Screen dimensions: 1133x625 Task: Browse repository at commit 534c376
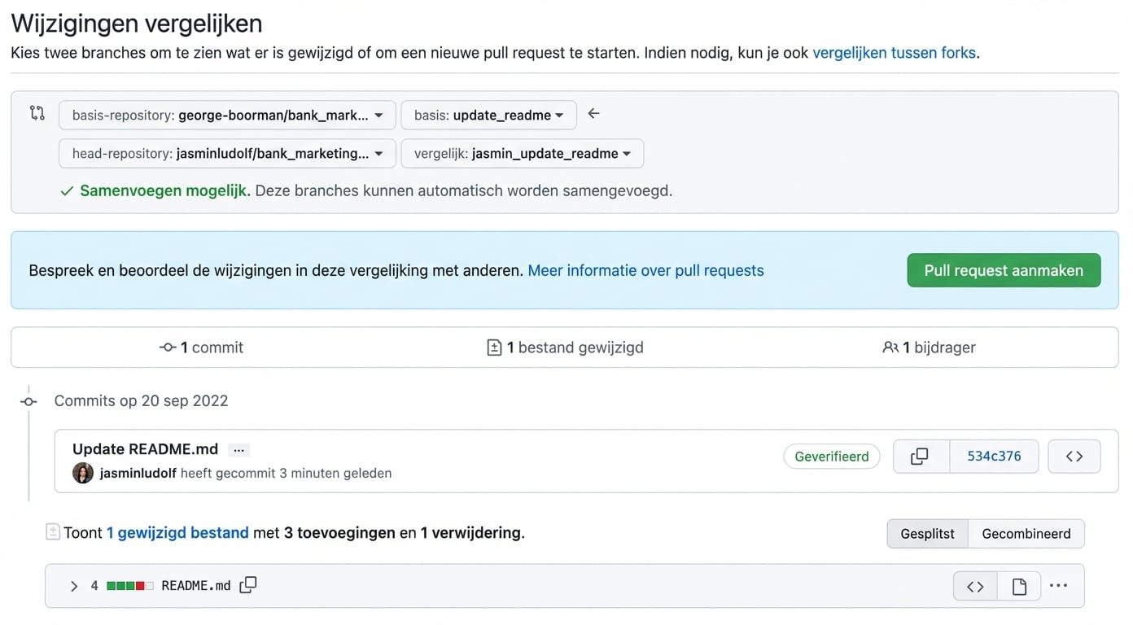[1074, 456]
